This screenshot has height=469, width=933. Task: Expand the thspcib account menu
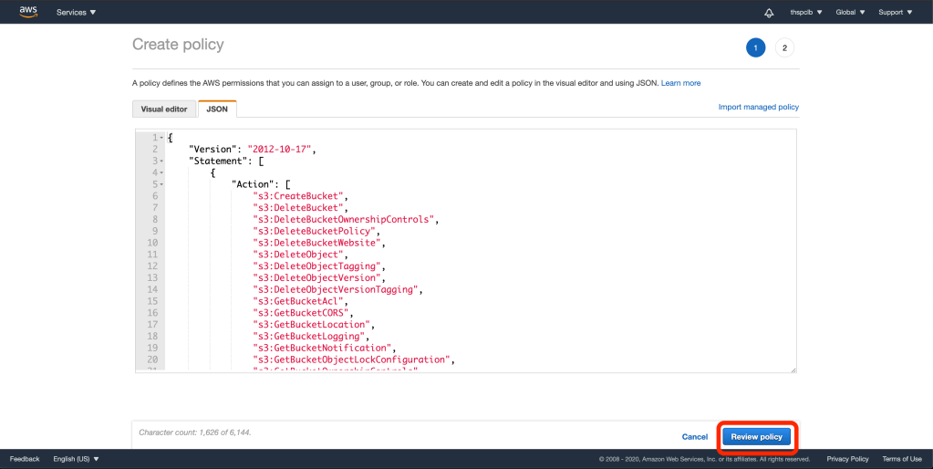coord(806,13)
